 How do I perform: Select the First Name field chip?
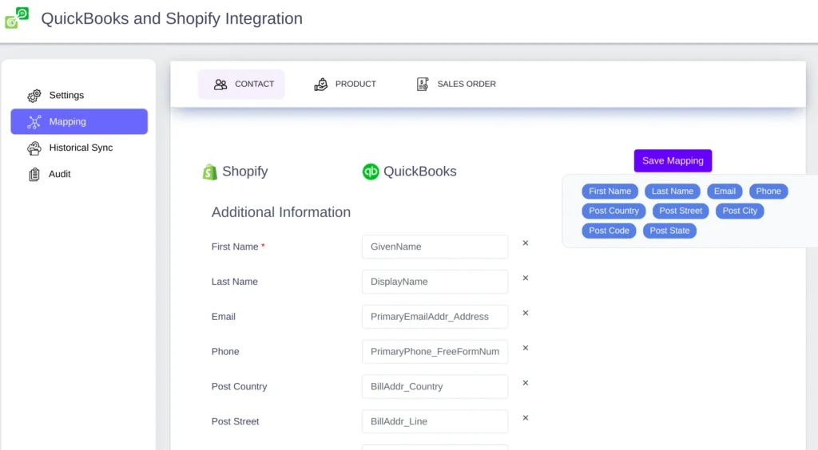[610, 191]
